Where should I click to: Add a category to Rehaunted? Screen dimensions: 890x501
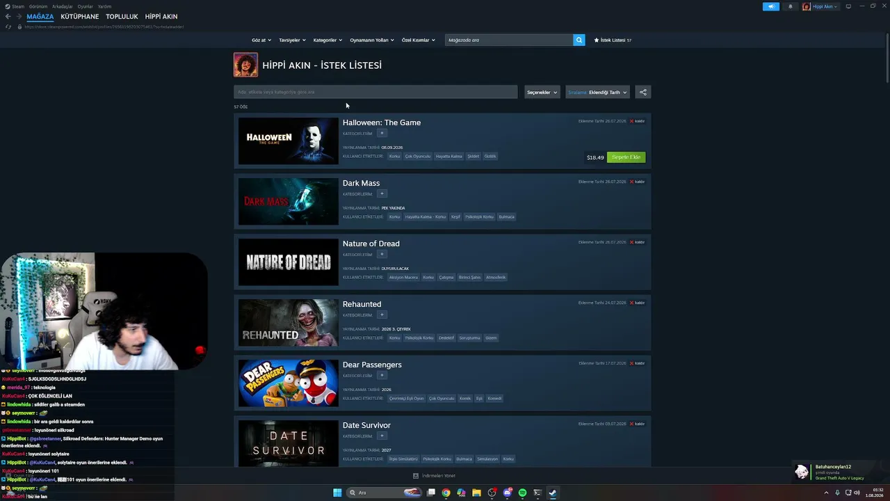click(382, 315)
